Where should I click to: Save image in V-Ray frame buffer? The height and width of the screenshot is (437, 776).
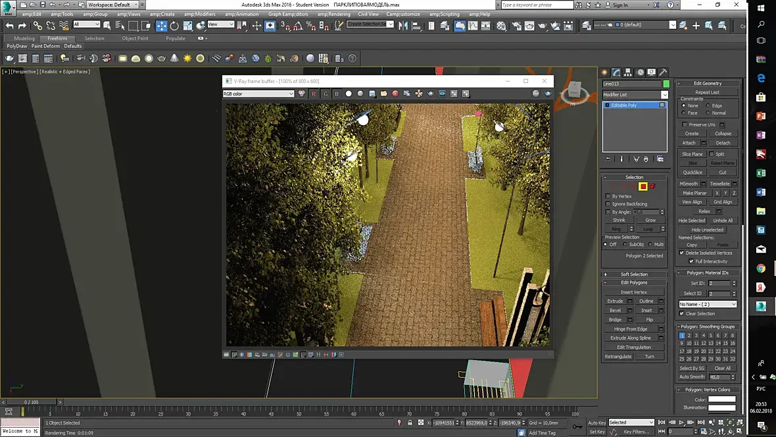click(372, 93)
